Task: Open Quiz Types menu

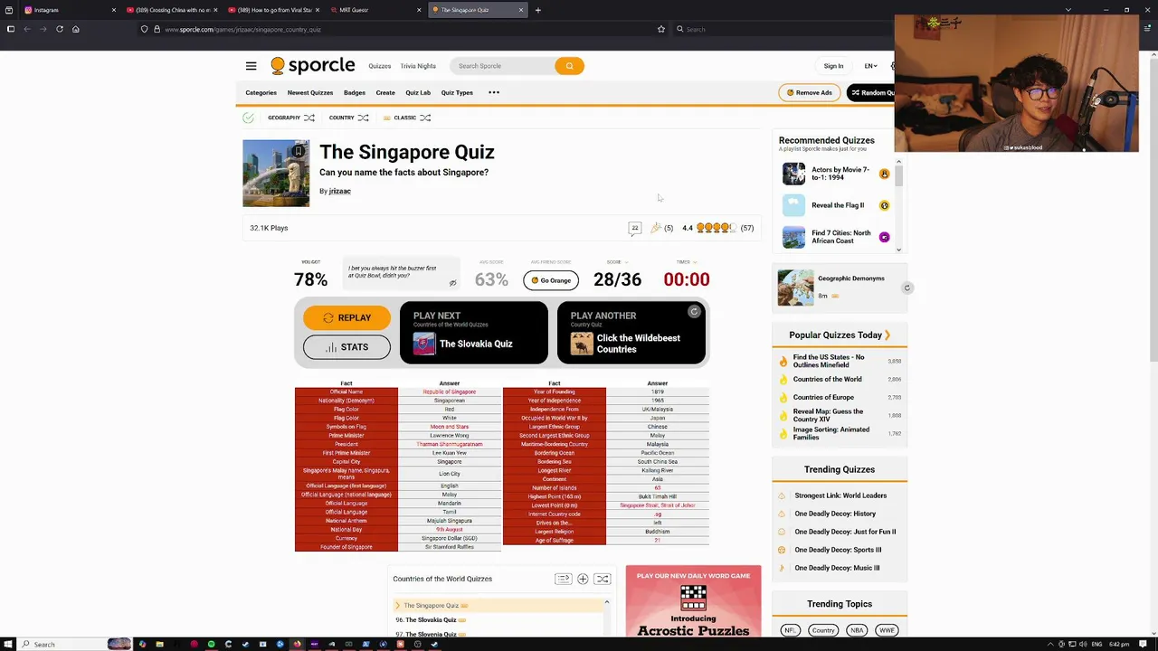Action: click(x=457, y=92)
